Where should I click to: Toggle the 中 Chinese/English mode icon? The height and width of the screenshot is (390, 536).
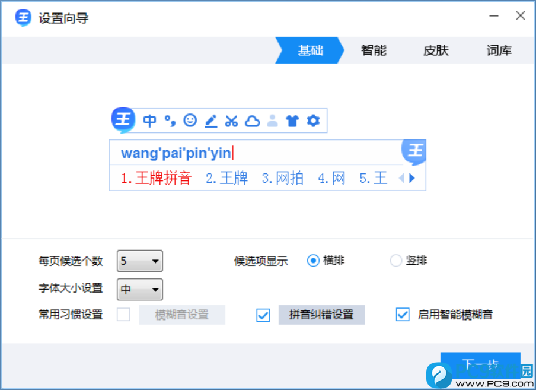149,121
